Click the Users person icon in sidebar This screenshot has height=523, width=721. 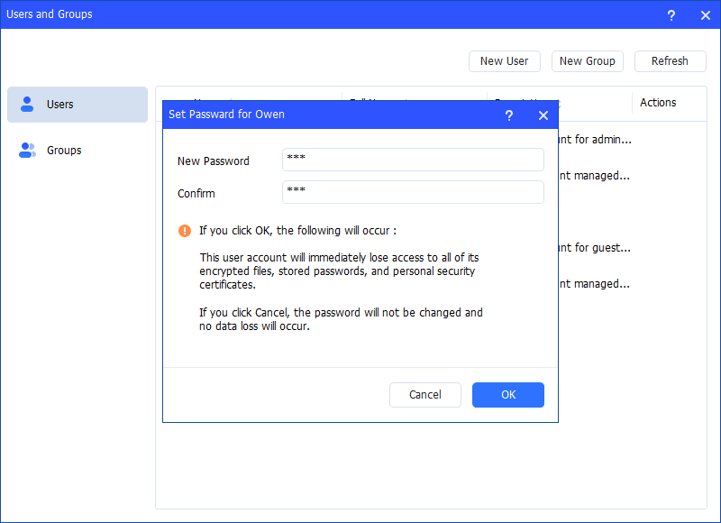(27, 105)
